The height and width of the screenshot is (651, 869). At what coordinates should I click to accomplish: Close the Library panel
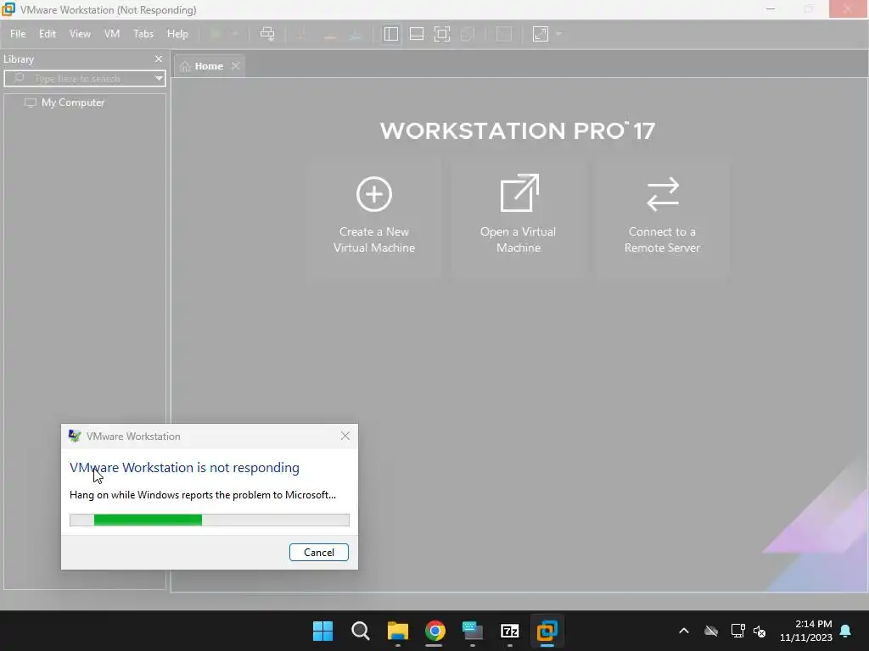click(159, 58)
